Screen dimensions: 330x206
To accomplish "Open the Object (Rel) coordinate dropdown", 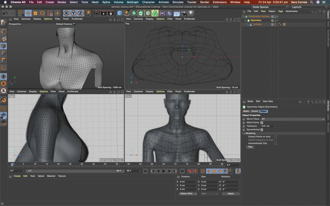I will point(188,194).
